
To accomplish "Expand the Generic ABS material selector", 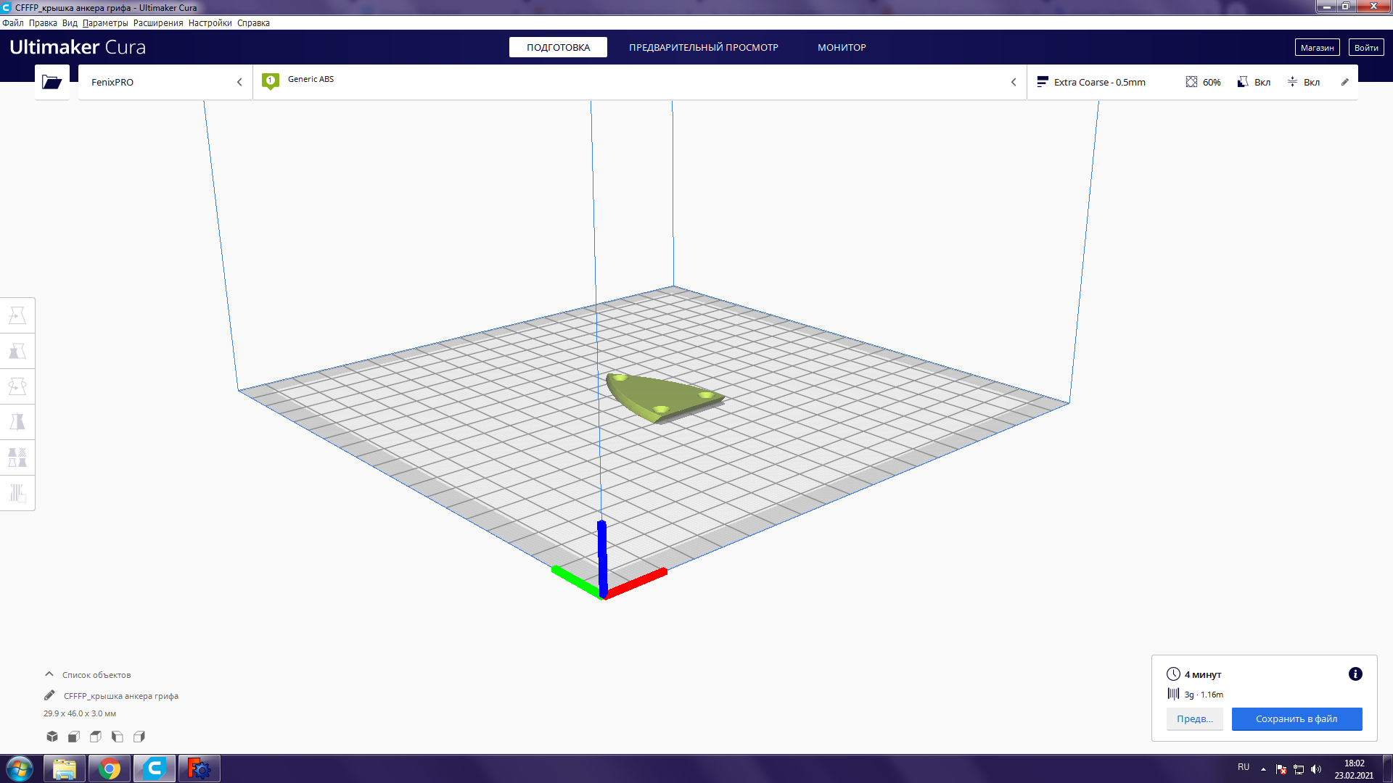I will point(638,82).
